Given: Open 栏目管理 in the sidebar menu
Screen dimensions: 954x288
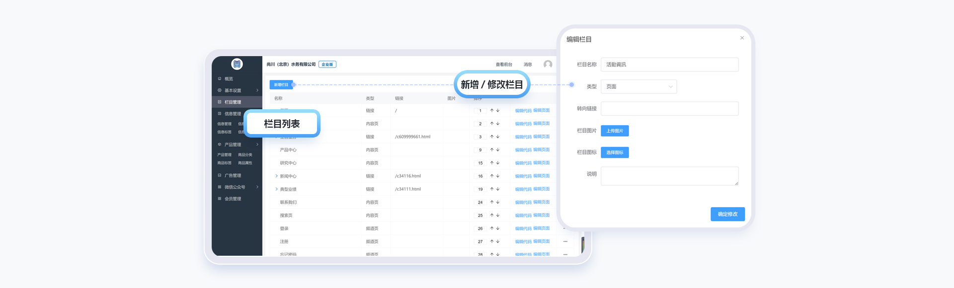Looking at the screenshot, I should (x=233, y=102).
